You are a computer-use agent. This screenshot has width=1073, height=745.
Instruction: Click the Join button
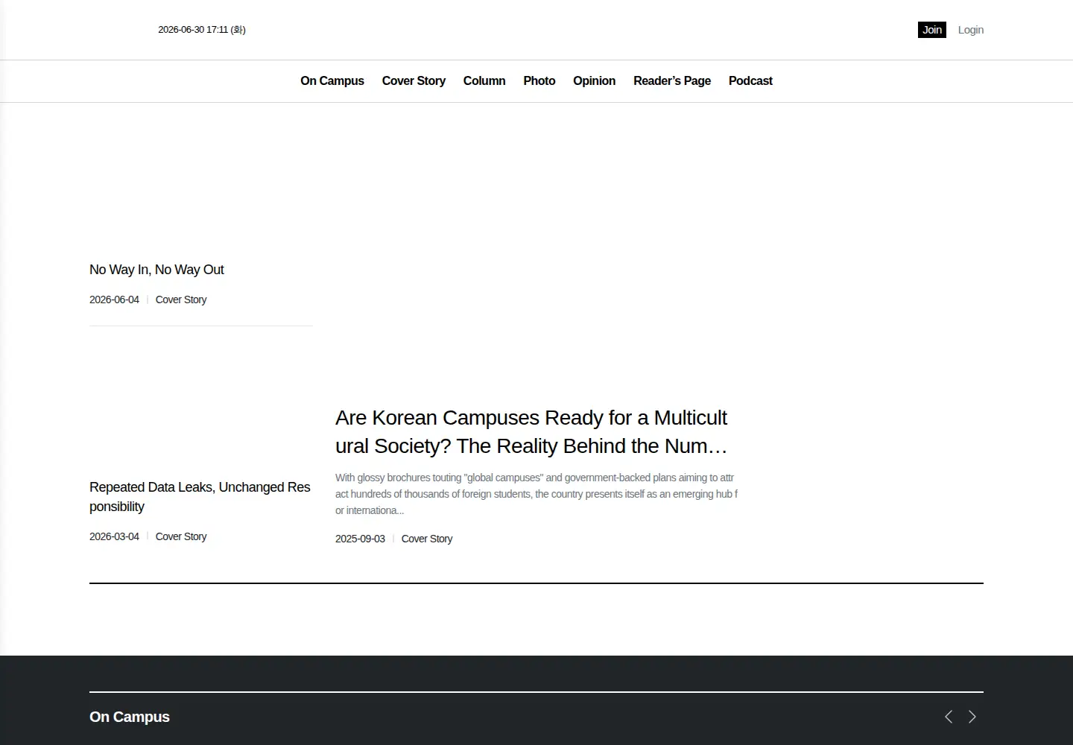[x=932, y=30]
